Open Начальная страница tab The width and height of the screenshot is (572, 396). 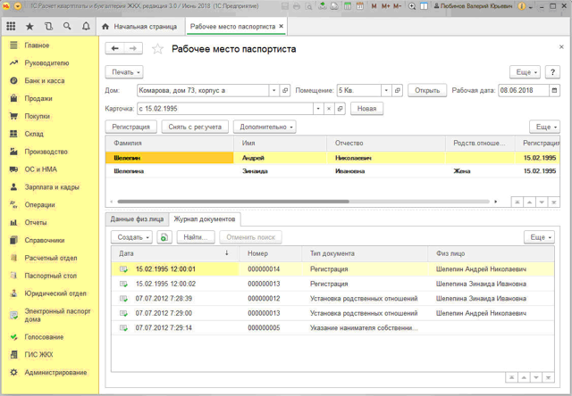click(x=139, y=27)
